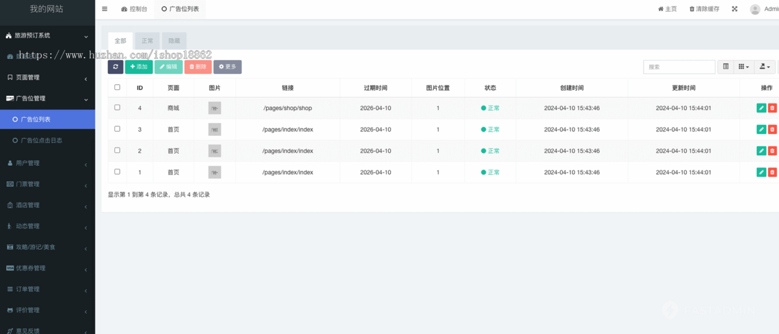779x334 pixels.
Task: Click red delete icon for row ID 3
Action: click(772, 129)
